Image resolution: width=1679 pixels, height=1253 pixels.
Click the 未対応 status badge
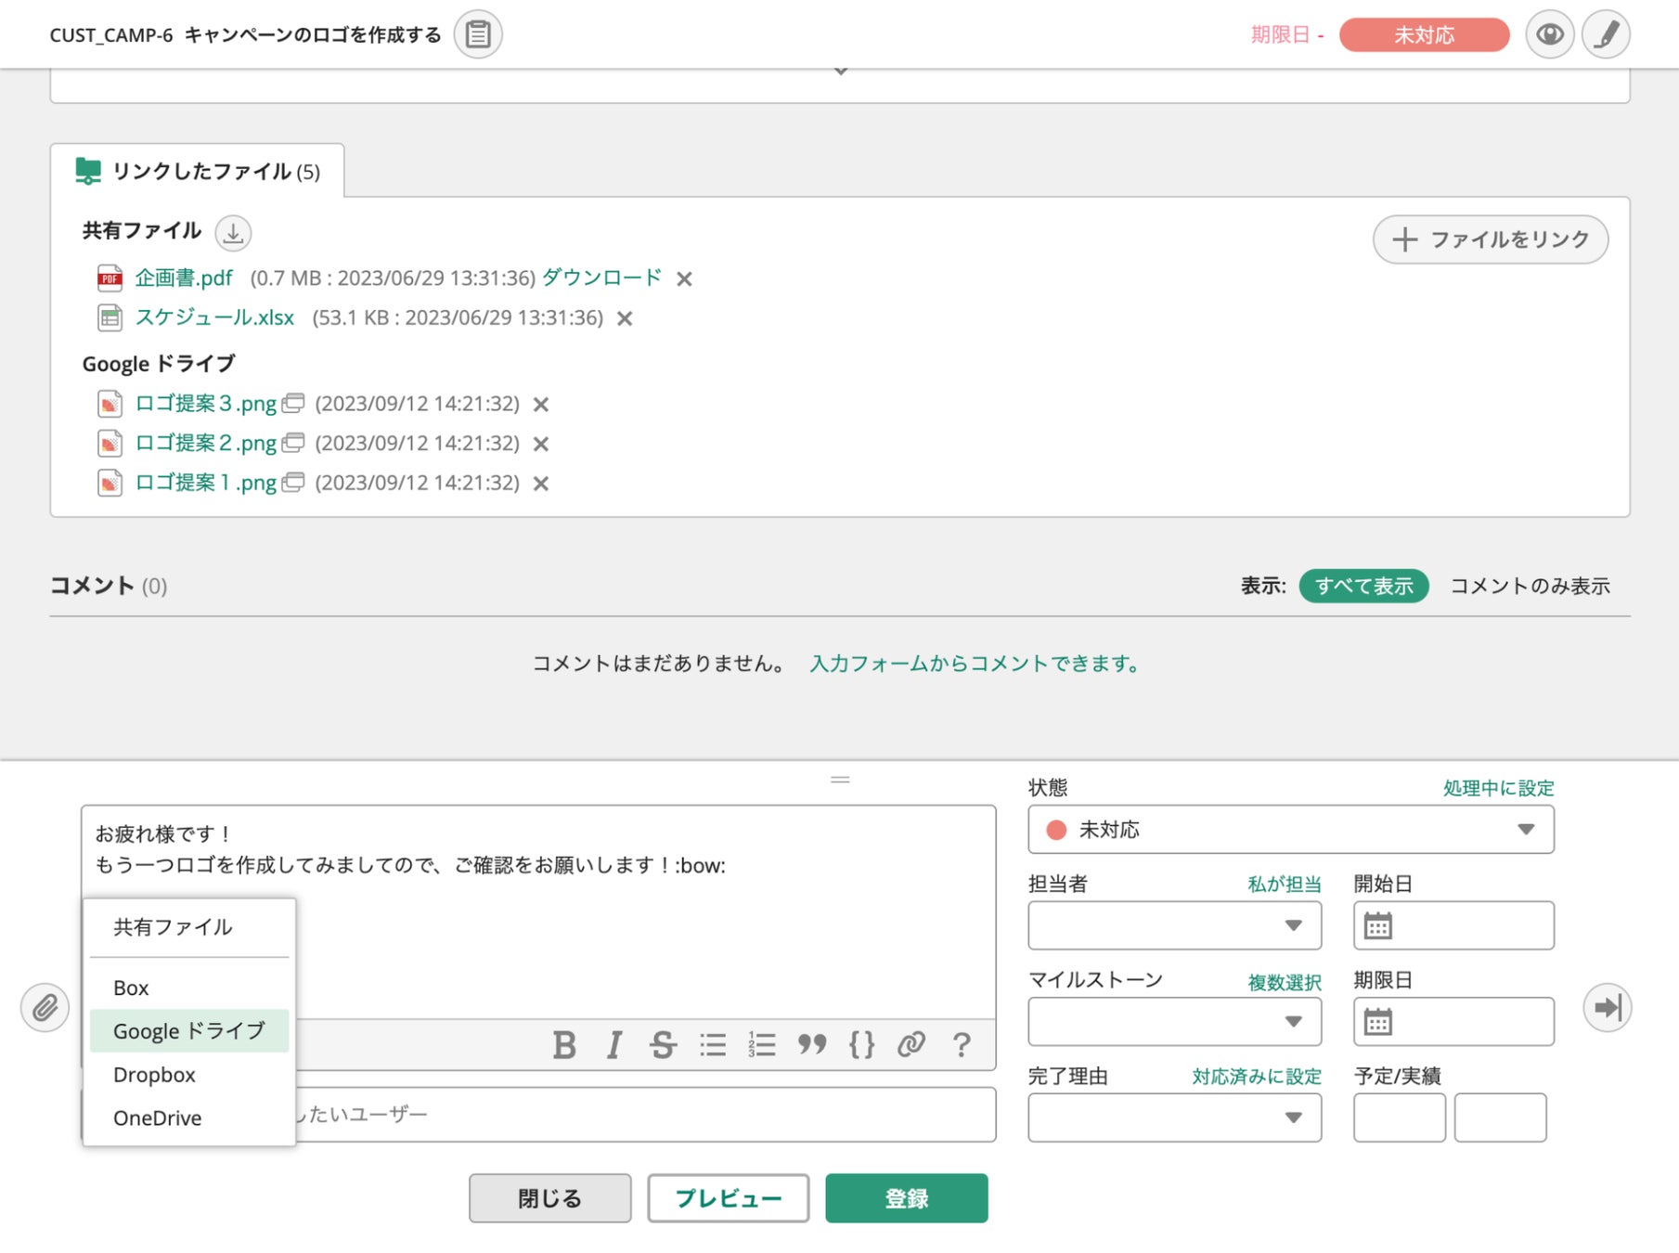(x=1425, y=35)
